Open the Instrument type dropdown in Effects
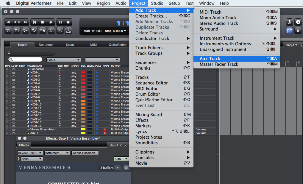 click(x=57, y=153)
